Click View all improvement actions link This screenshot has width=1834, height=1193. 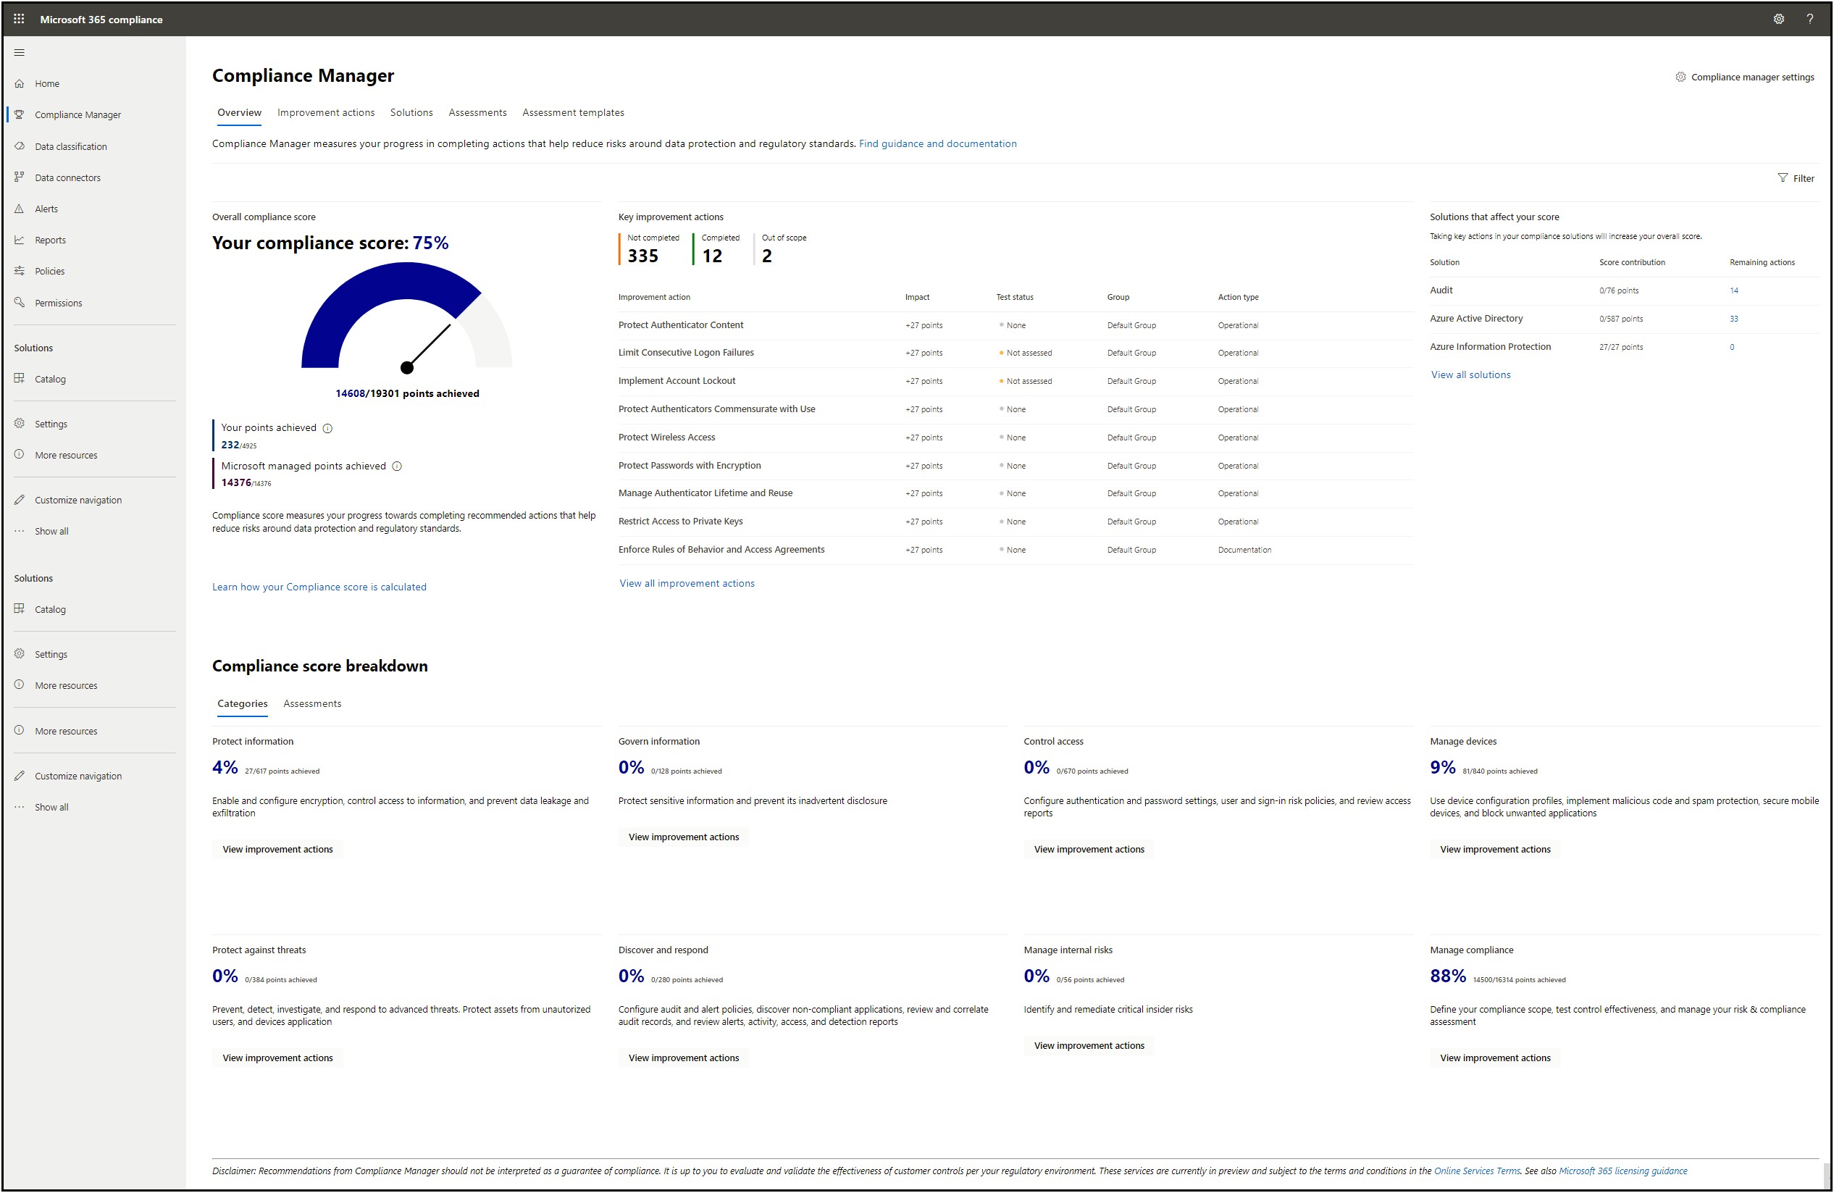point(687,583)
